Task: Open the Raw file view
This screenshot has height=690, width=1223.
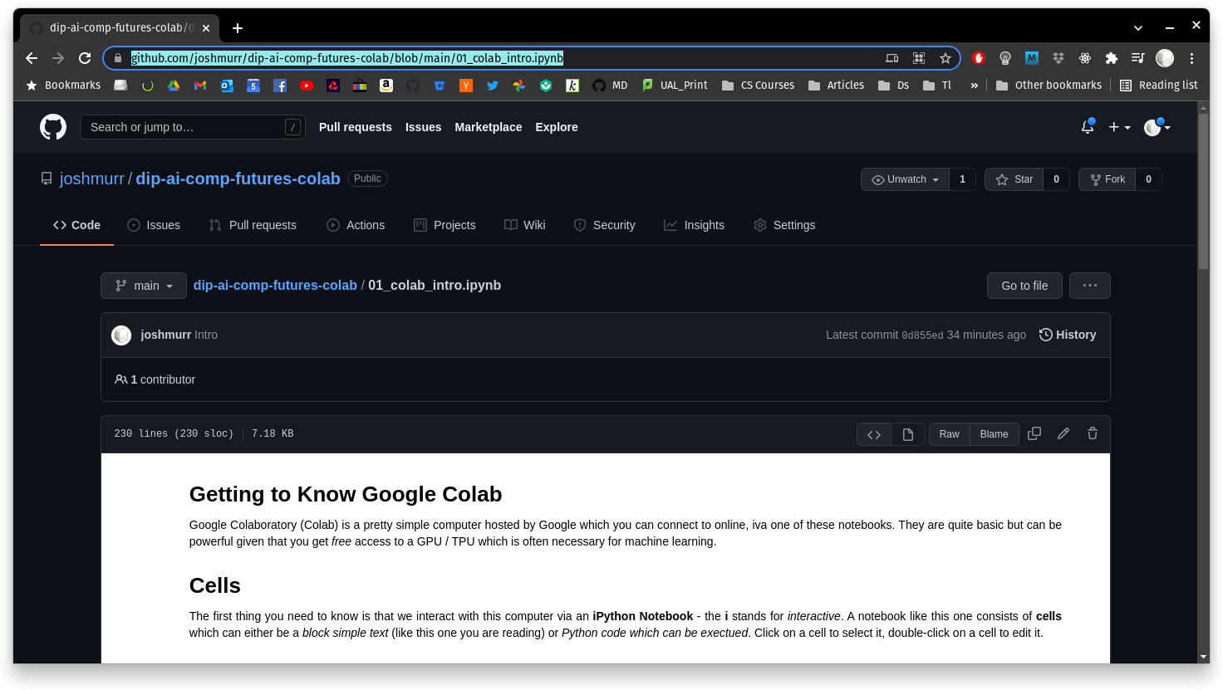Action: point(949,434)
